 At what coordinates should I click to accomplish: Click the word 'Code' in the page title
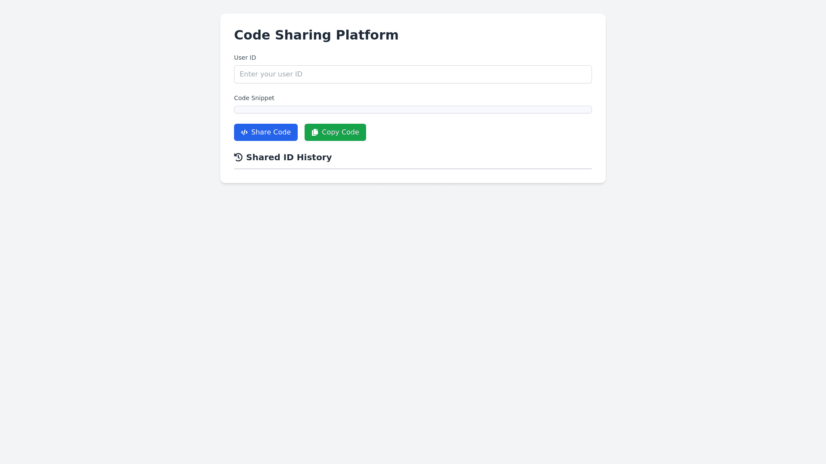(x=252, y=35)
